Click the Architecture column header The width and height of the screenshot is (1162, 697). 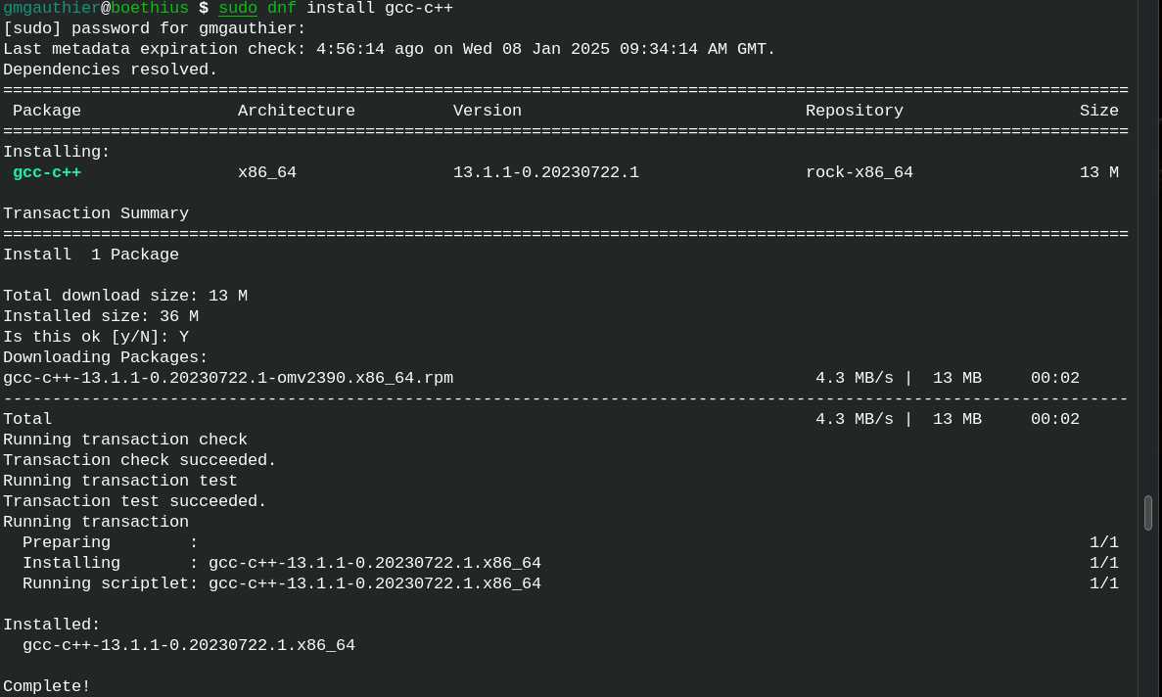pos(297,111)
